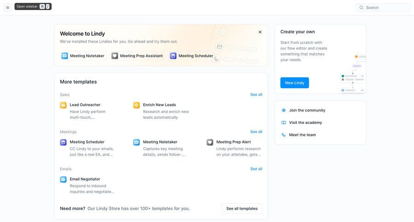This screenshot has height=222, width=414.
Task: Click the Meeting Prep Alert heart icon
Action: (210, 142)
